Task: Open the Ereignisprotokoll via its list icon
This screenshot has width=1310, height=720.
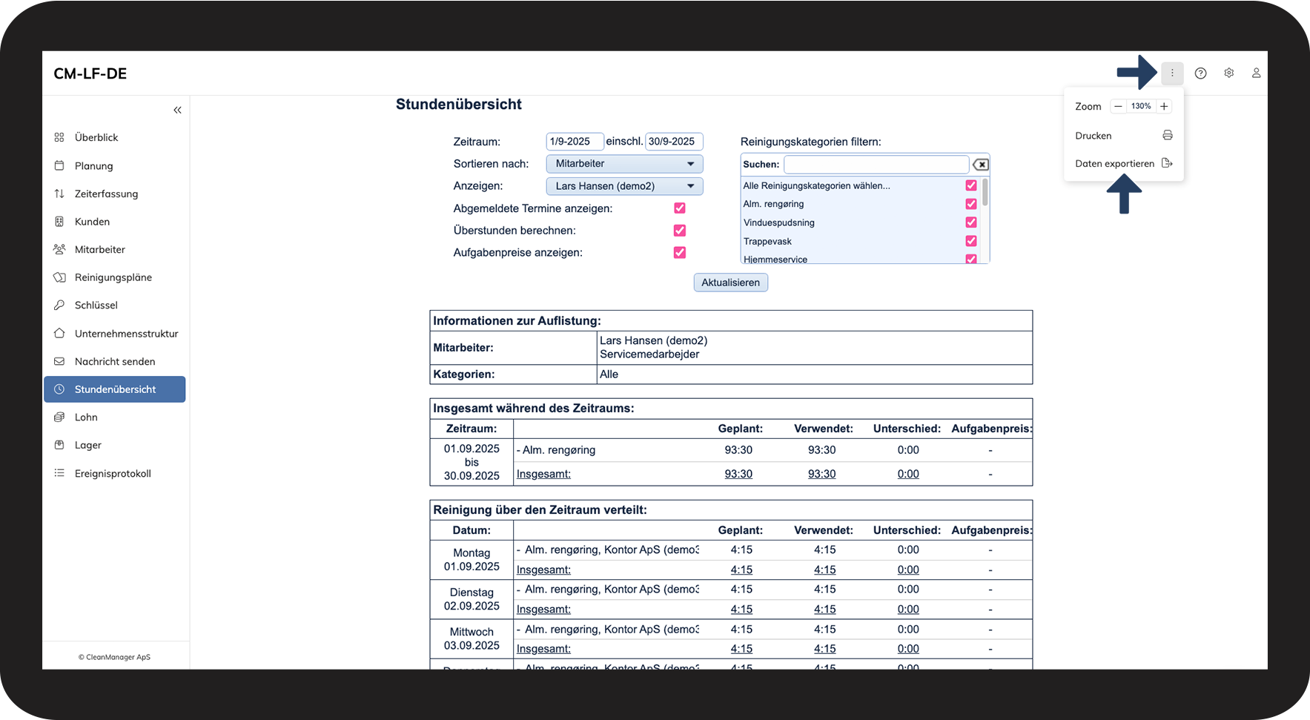Action: point(59,473)
